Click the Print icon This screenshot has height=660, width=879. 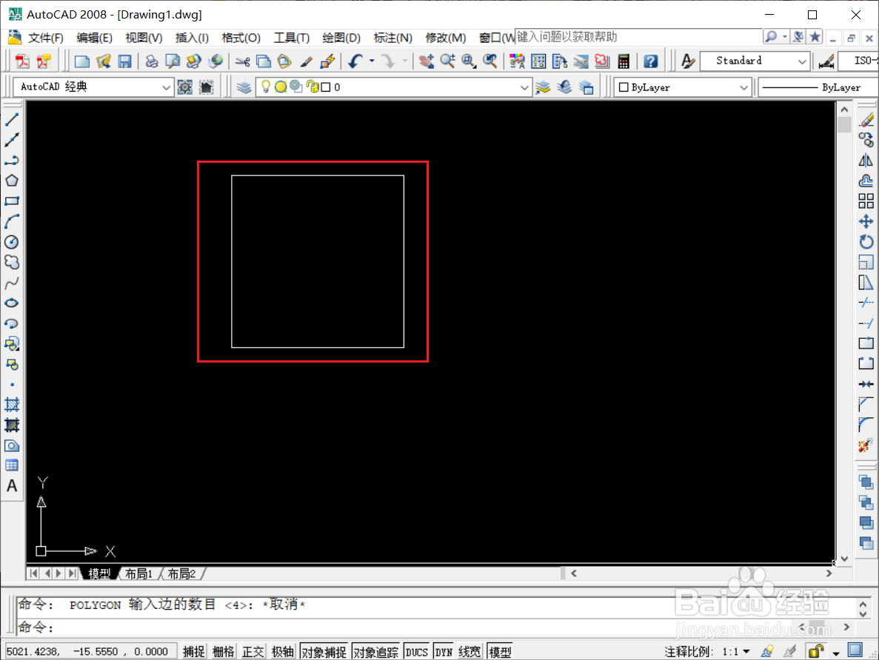click(x=151, y=61)
